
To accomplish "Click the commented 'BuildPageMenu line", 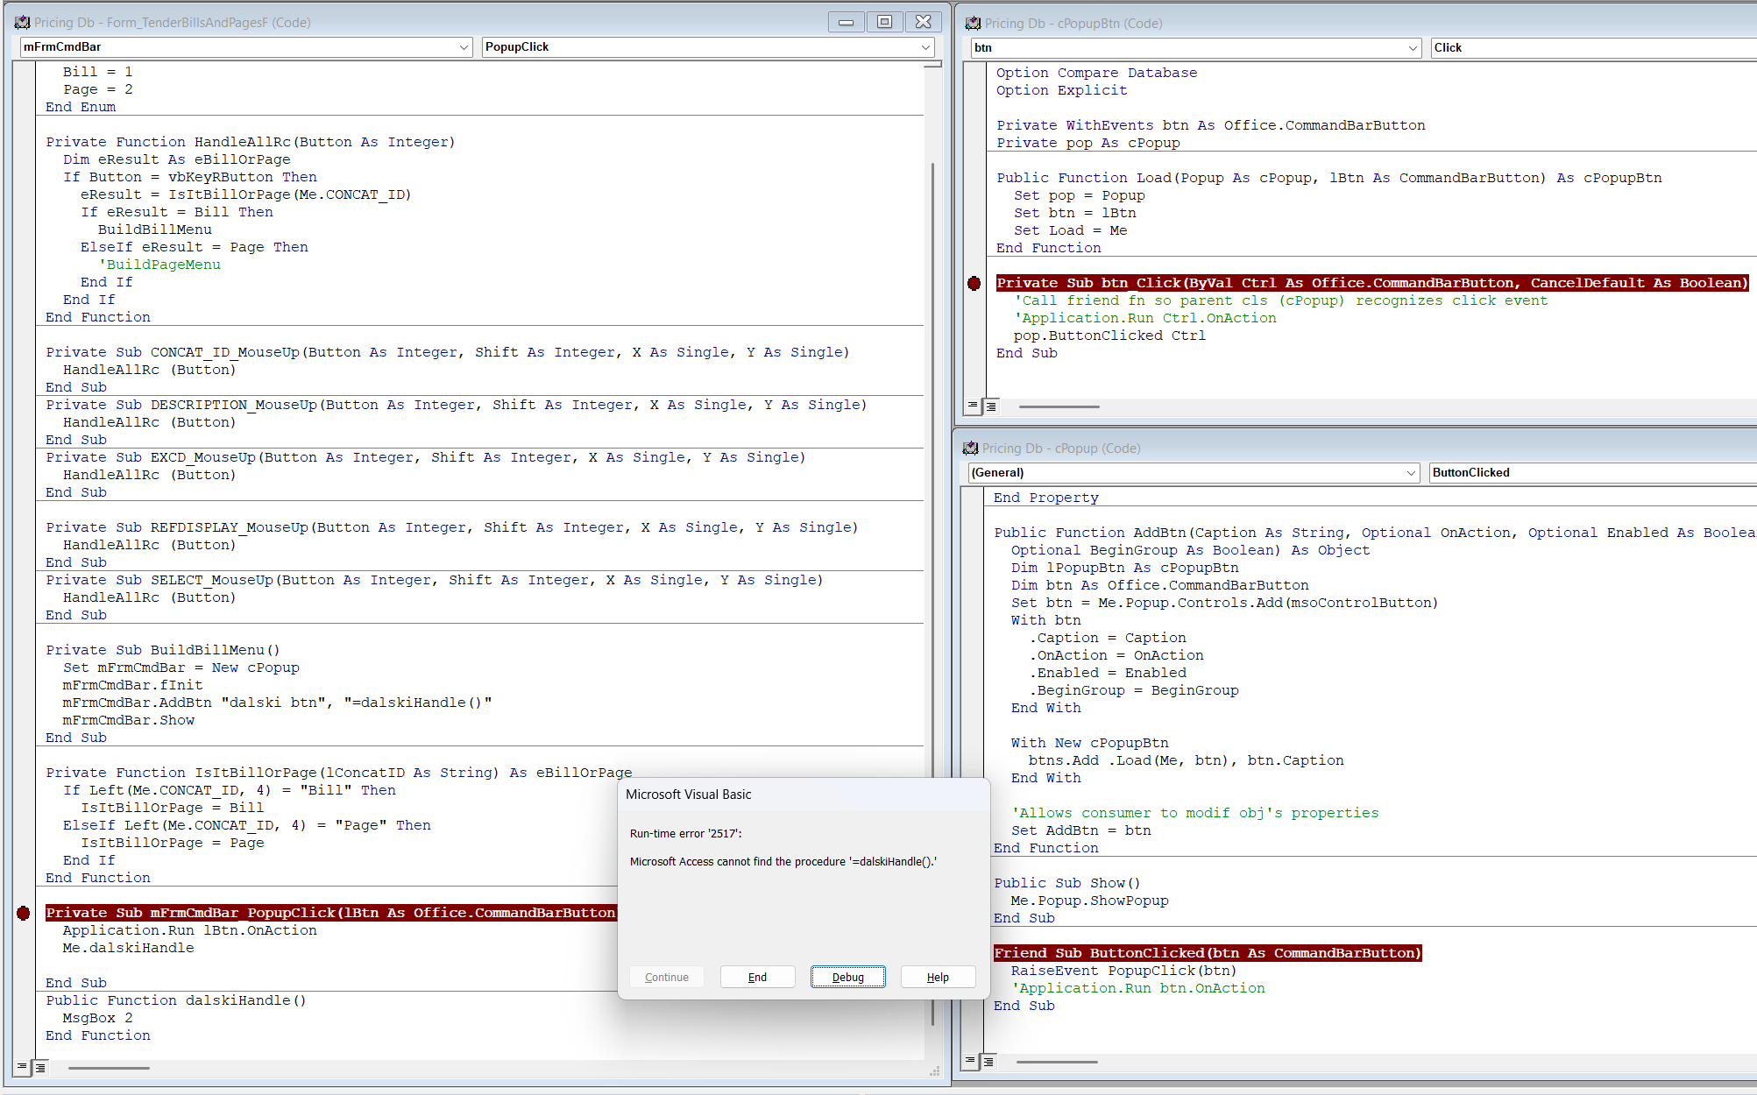I will tap(159, 265).
